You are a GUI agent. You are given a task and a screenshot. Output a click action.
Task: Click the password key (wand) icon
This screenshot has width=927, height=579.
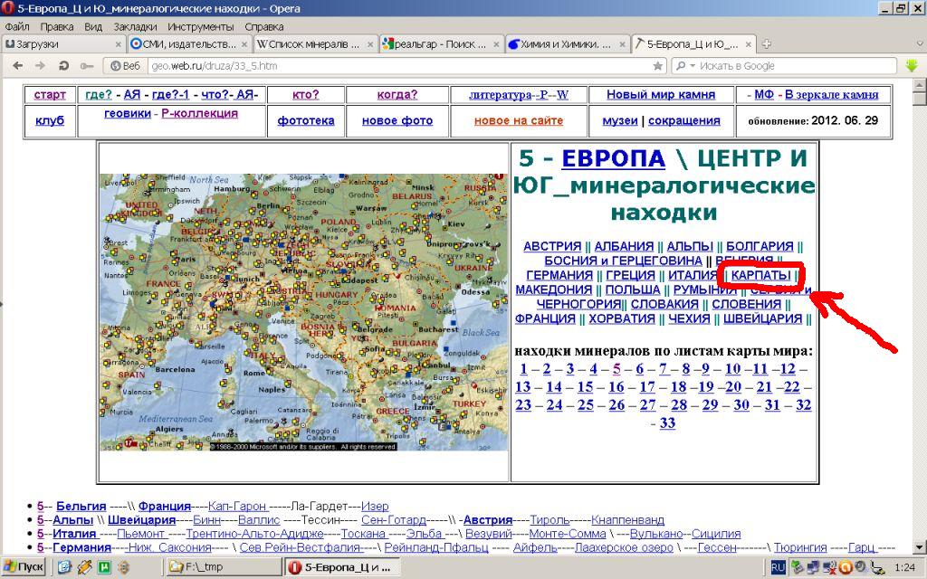(86, 65)
